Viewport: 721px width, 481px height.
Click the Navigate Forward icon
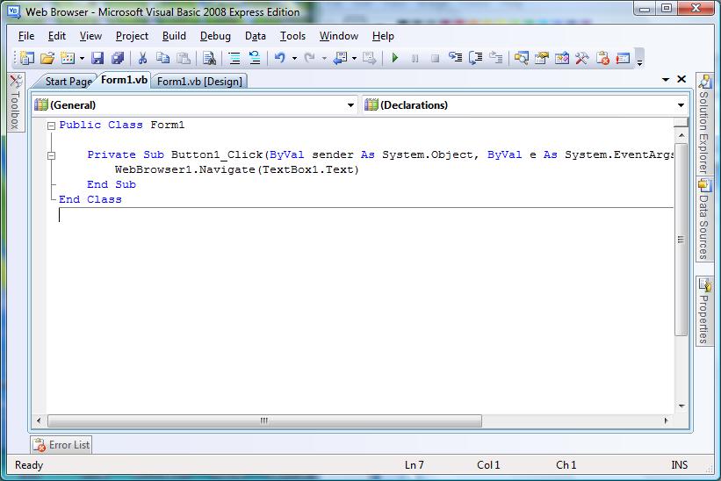(369, 58)
